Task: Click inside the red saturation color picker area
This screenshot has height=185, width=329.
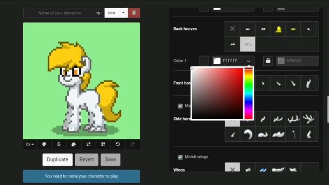Action: coord(217,94)
